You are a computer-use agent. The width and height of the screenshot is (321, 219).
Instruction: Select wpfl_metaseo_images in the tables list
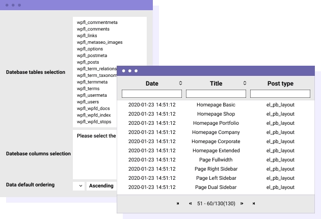coord(99,42)
